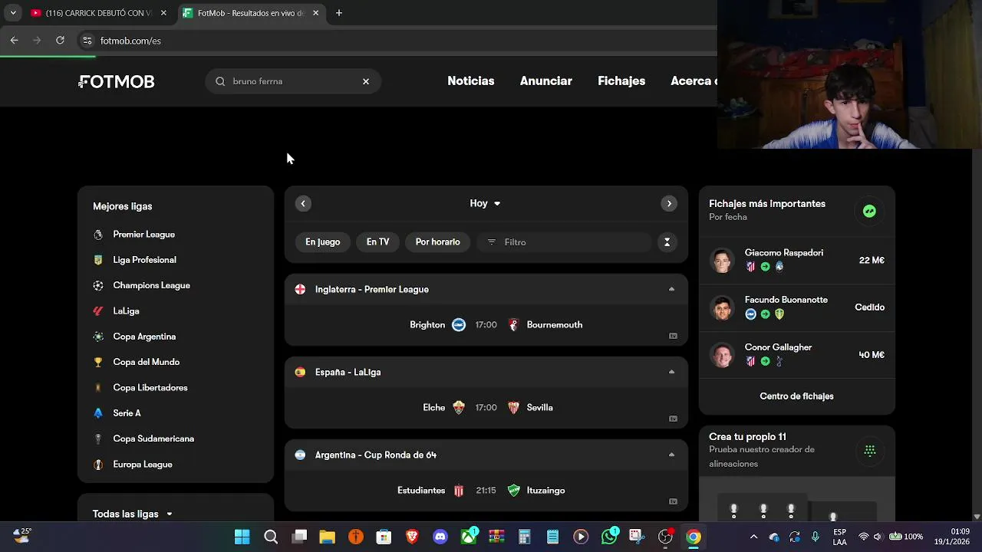
Task: Open Discord from the taskbar
Action: coord(440,537)
